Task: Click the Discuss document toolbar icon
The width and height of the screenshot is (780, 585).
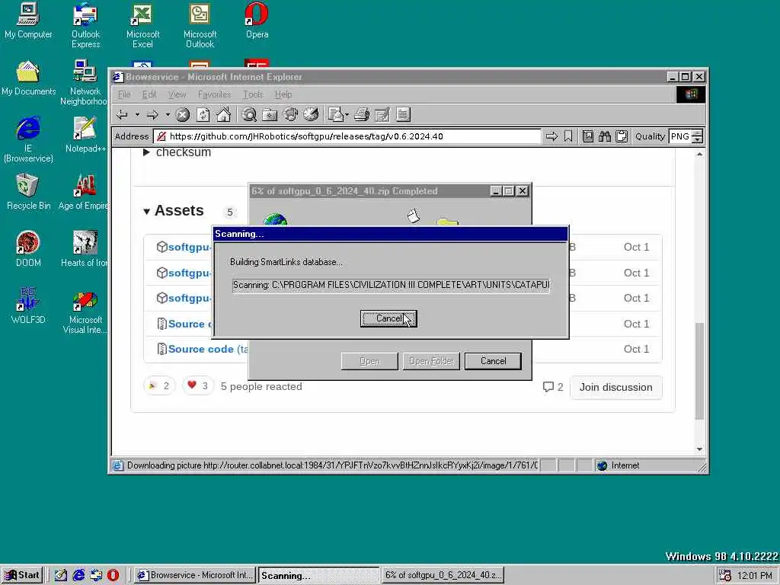Action: point(403,115)
